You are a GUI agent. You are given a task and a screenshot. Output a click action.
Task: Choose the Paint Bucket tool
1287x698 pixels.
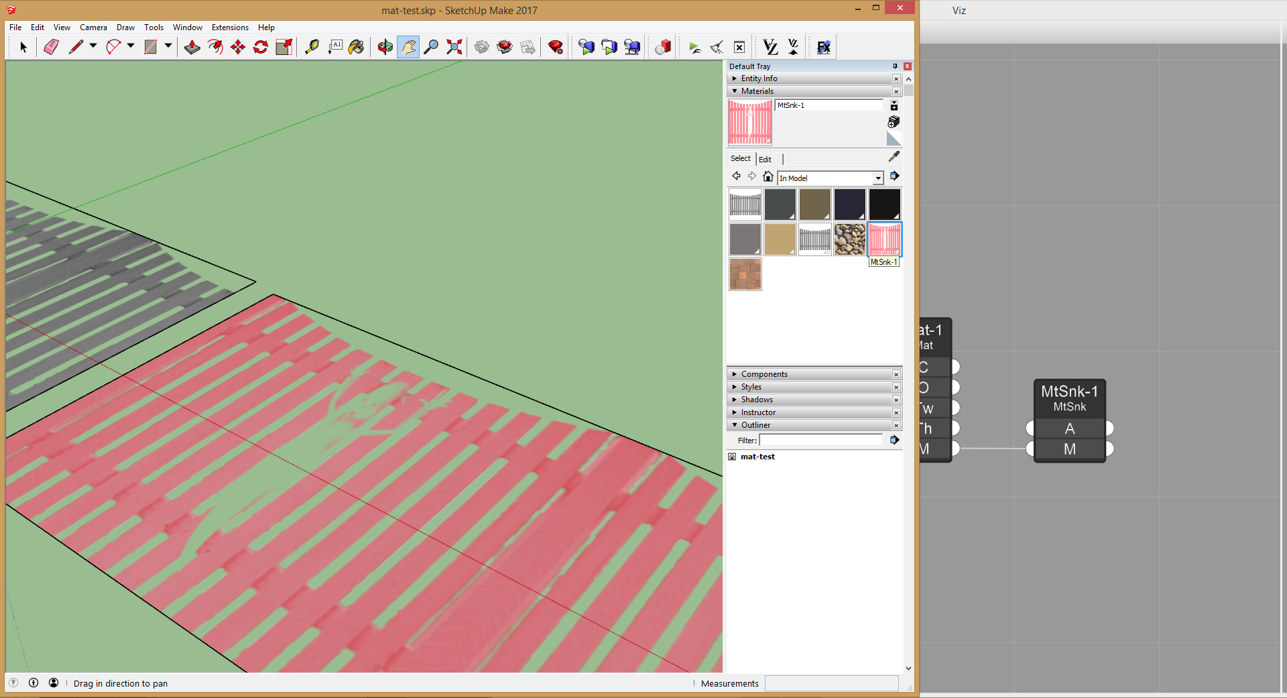pos(357,47)
